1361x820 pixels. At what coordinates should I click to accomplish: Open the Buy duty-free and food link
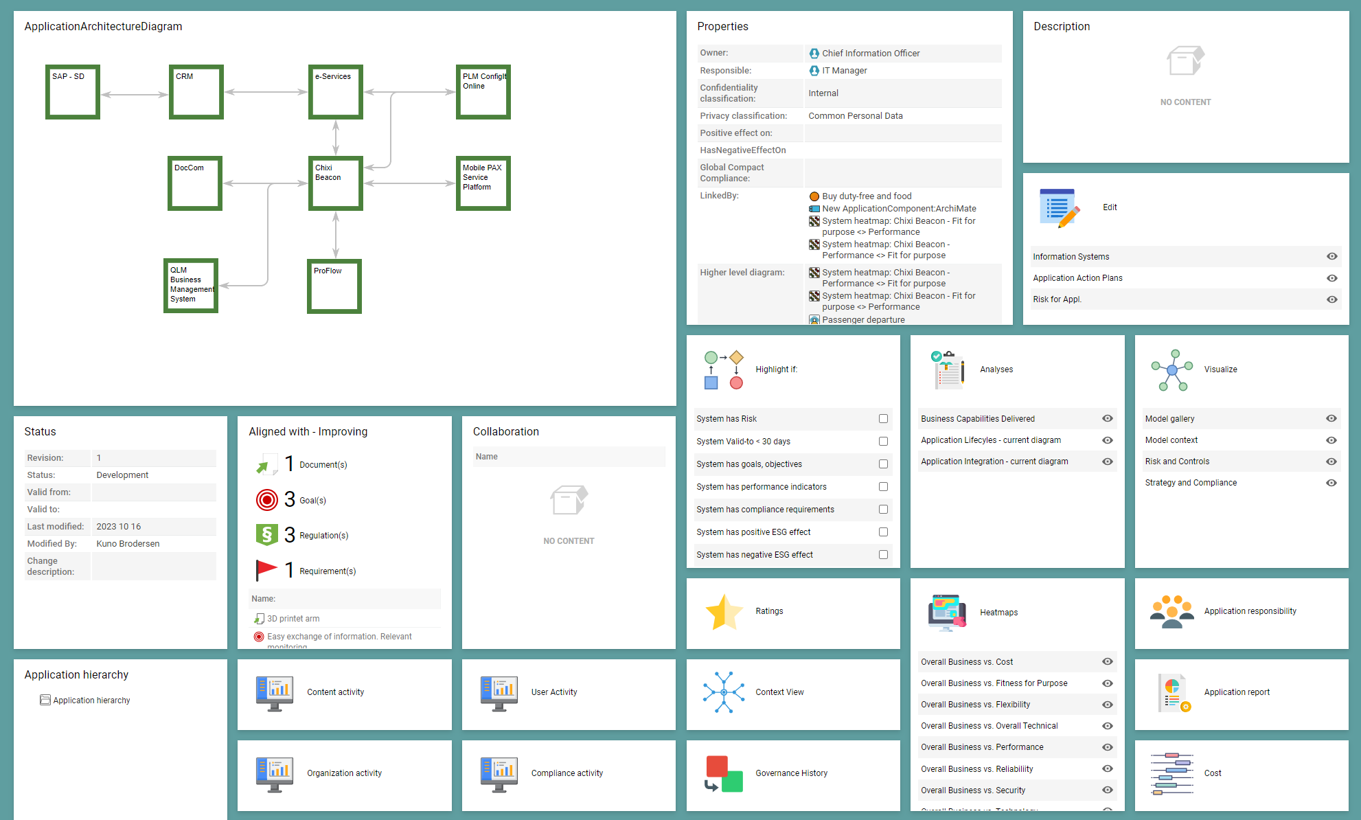tap(866, 196)
